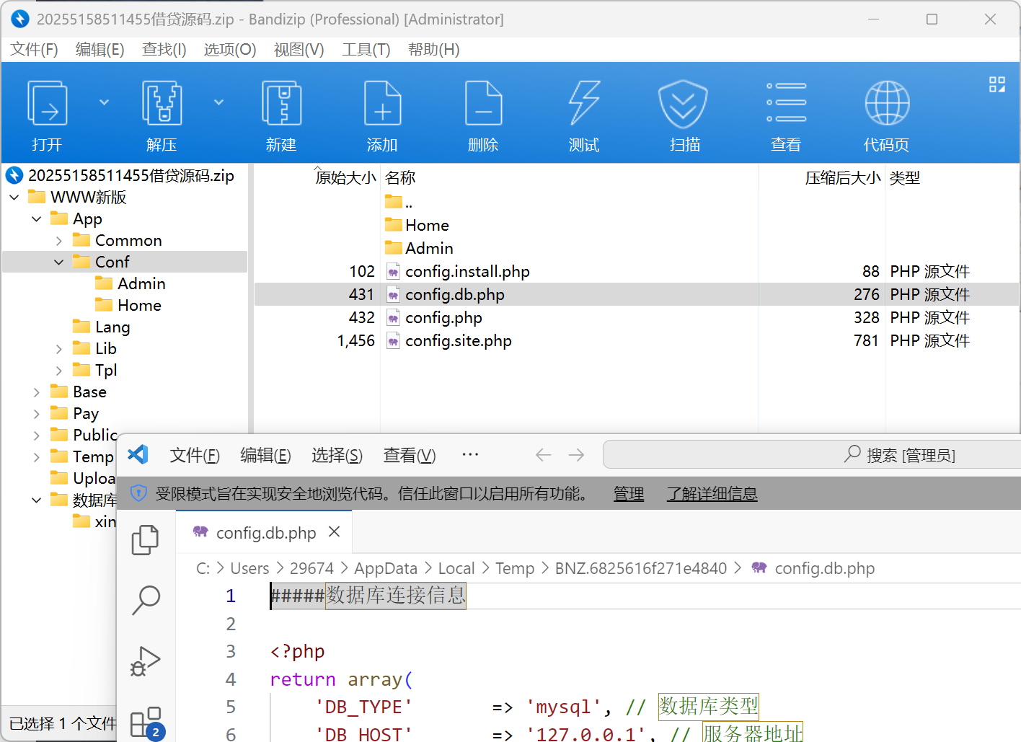Expand the Pay folder in tree

pos(37,414)
